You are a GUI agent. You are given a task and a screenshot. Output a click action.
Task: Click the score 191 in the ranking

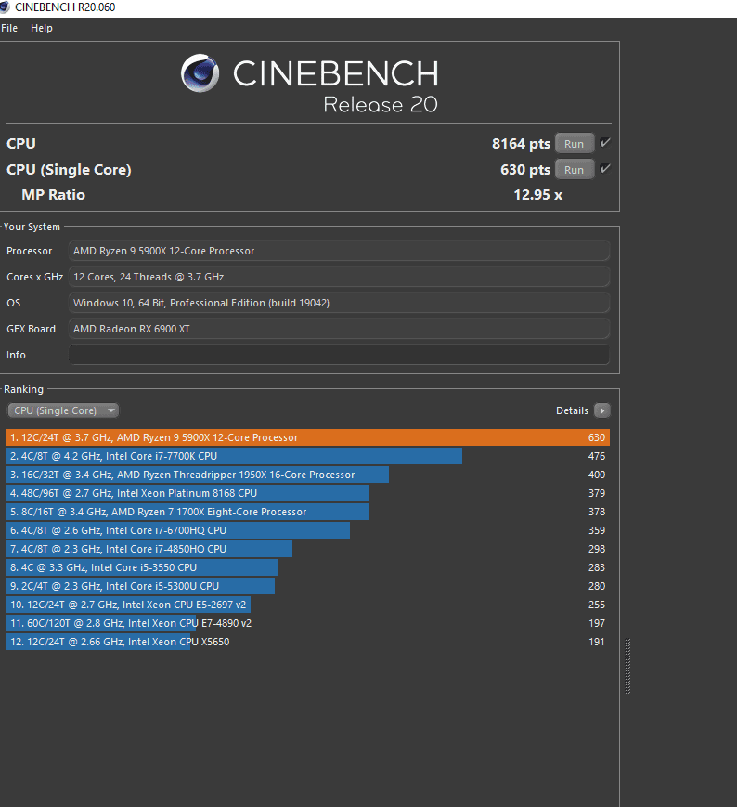pyautogui.click(x=597, y=642)
